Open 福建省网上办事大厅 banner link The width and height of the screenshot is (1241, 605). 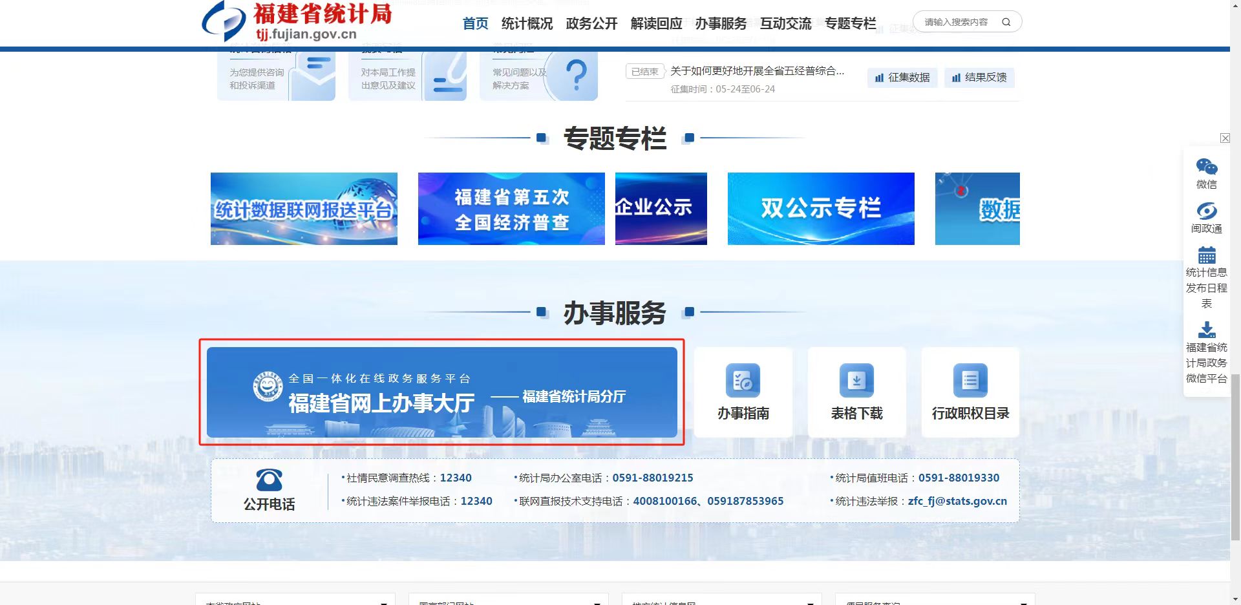coord(442,392)
